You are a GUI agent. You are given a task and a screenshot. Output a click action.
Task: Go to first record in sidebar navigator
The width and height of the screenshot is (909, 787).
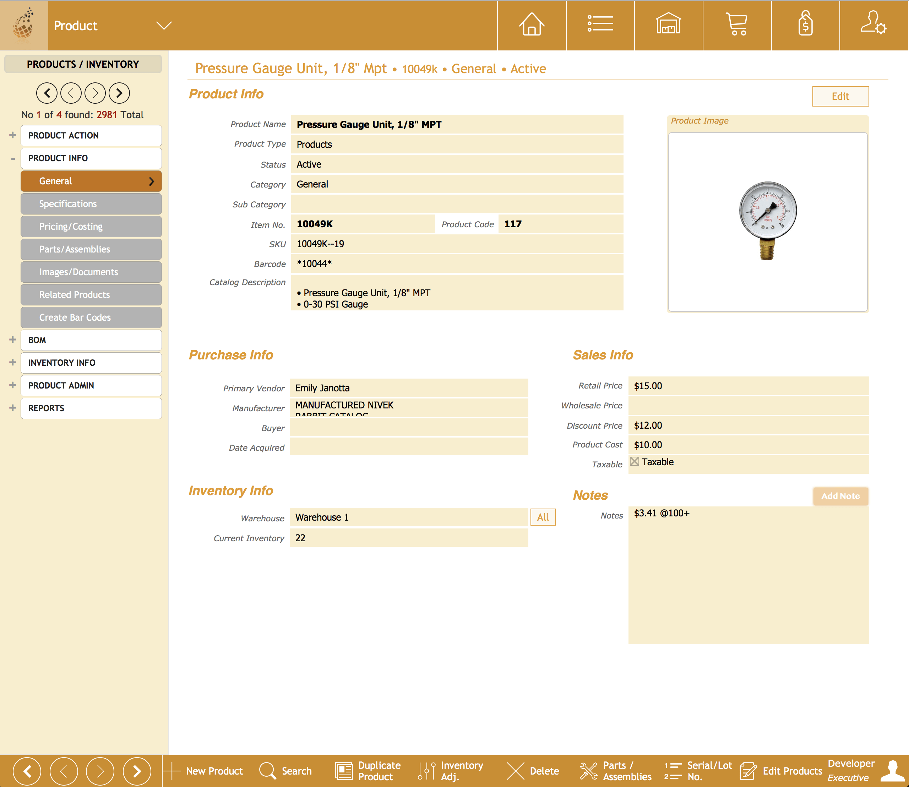pos(47,93)
